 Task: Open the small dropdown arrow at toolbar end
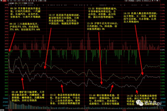(159, 1)
